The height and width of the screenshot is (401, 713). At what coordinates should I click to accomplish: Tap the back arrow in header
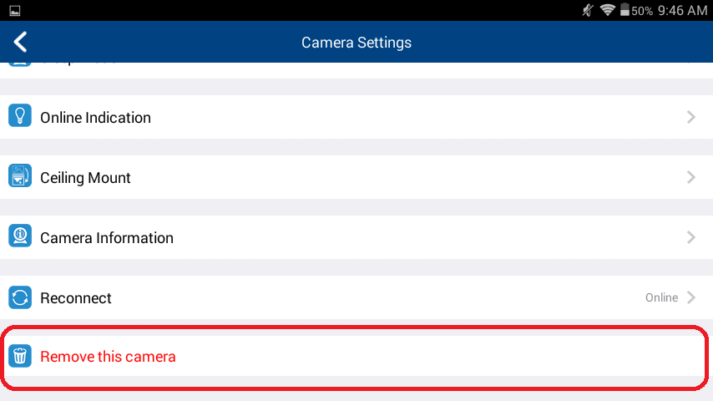[21, 42]
